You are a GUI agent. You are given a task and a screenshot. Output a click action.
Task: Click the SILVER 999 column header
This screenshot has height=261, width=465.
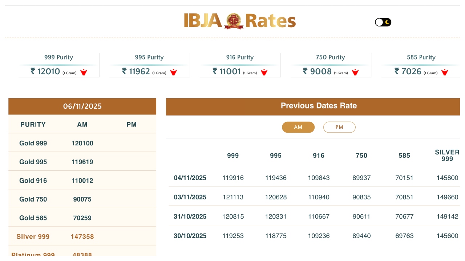click(447, 156)
